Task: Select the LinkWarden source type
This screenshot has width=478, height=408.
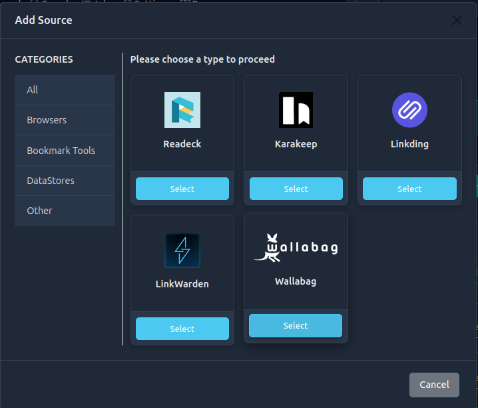Action: [182, 329]
